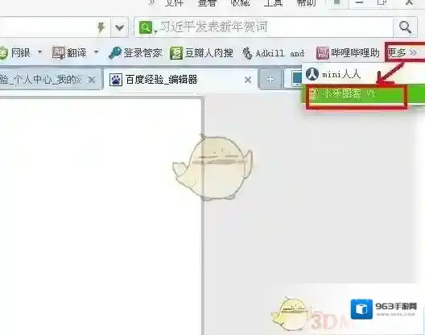
Task: Close the 个人中心_我的 tab
Action: [x=92, y=80]
